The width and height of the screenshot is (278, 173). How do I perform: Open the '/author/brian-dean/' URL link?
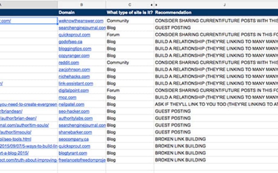[x=18, y=118]
